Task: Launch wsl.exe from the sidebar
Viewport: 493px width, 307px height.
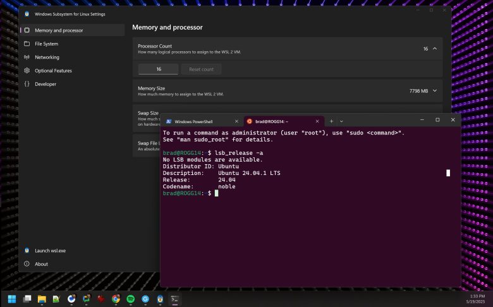Action: tap(51, 250)
